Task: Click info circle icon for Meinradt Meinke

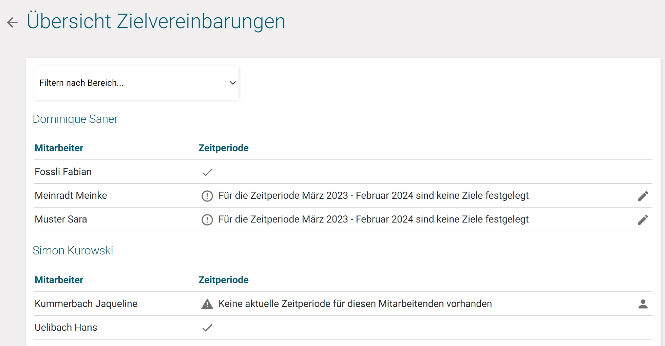Action: (207, 196)
